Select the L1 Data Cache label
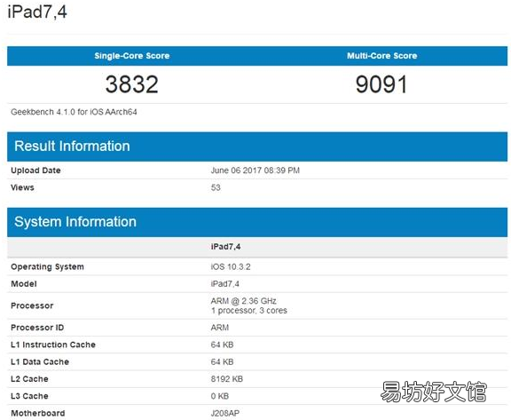 [x=40, y=362]
